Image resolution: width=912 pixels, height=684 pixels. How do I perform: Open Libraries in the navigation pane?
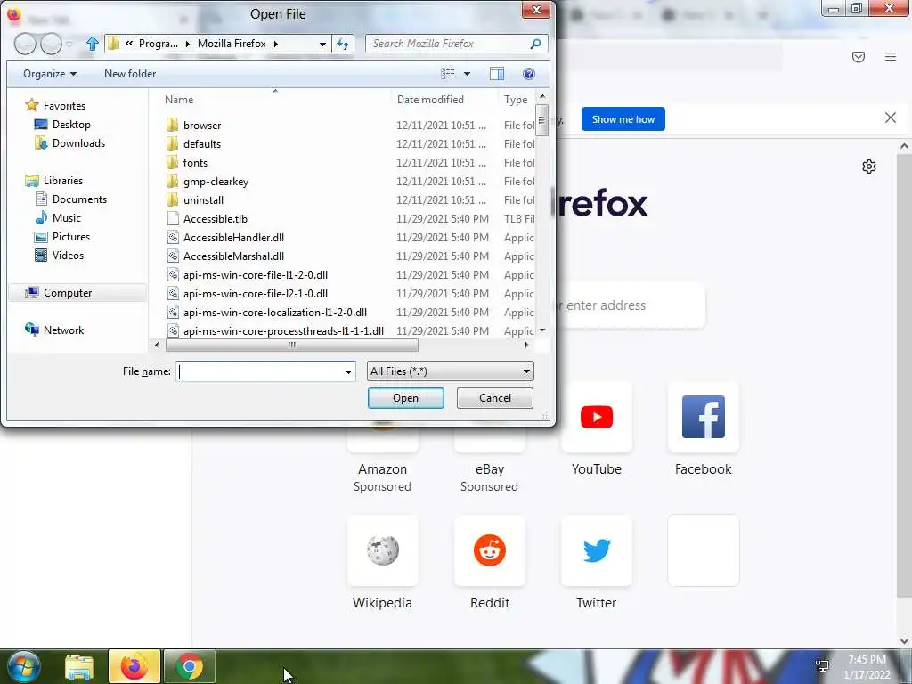[63, 180]
